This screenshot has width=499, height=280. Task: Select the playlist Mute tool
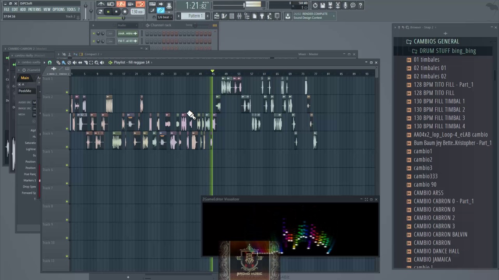74,63
